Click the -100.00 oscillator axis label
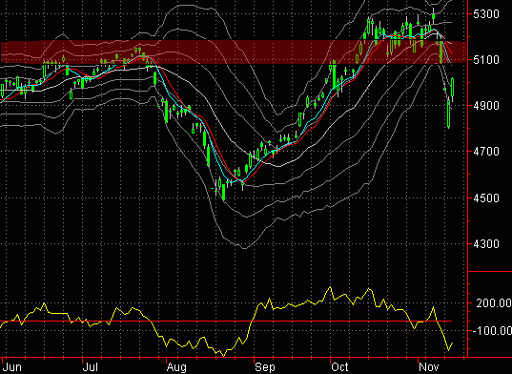Screen dimensions: 512x374 pyautogui.click(x=492, y=331)
